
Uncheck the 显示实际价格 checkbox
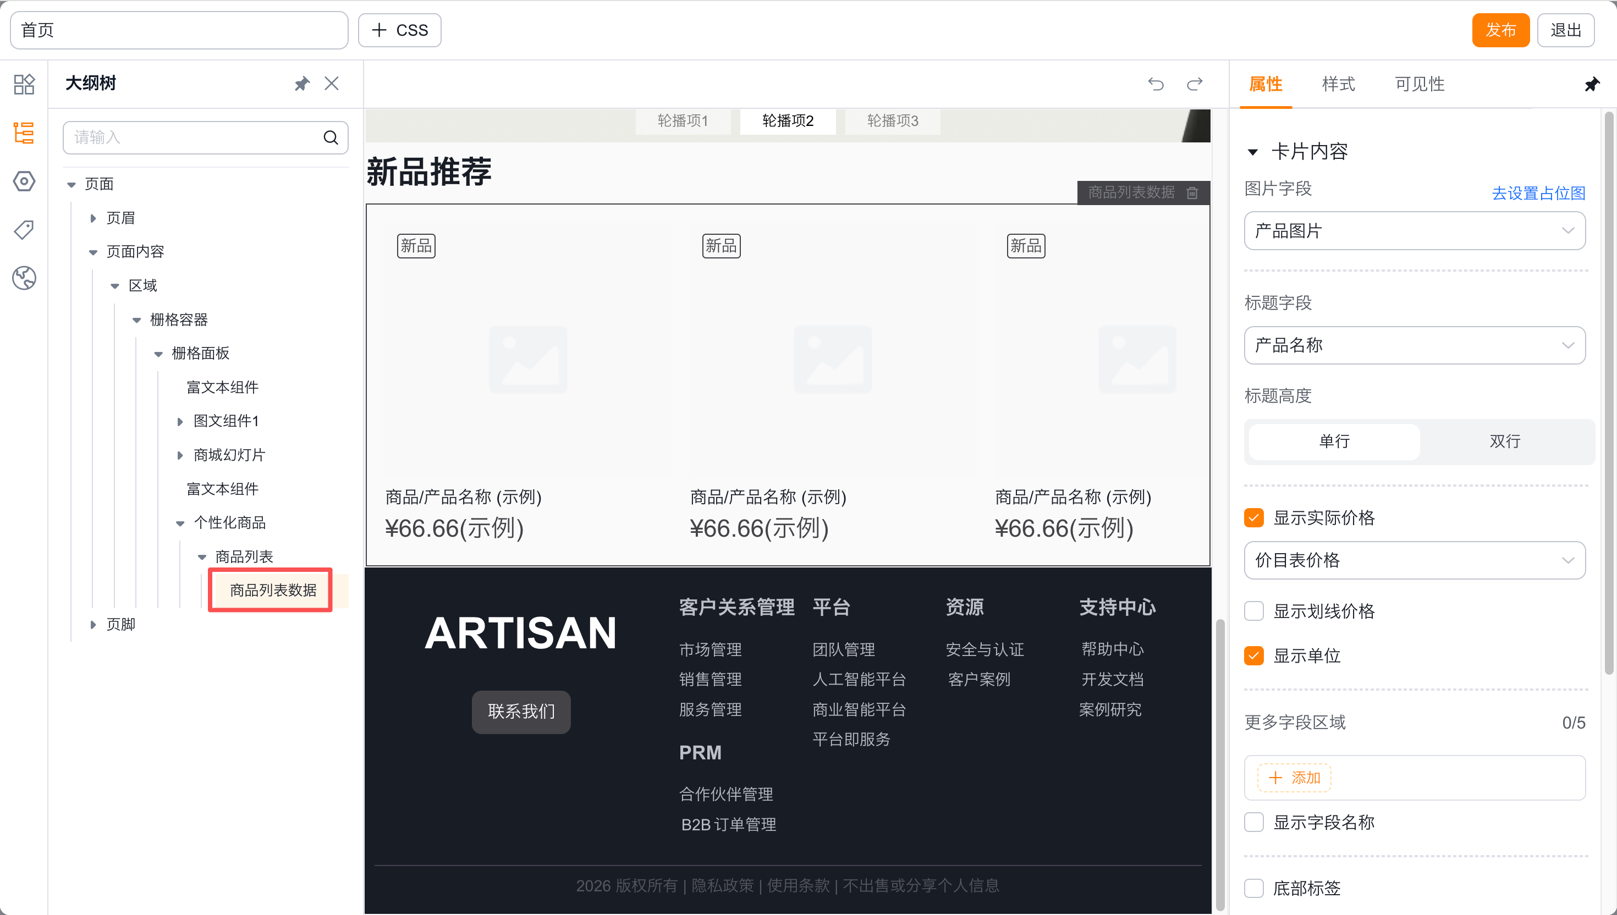[1254, 518]
